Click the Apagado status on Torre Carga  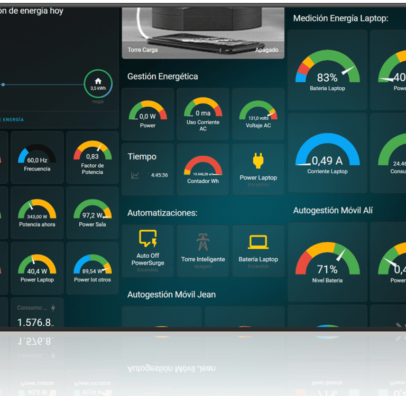[266, 50]
